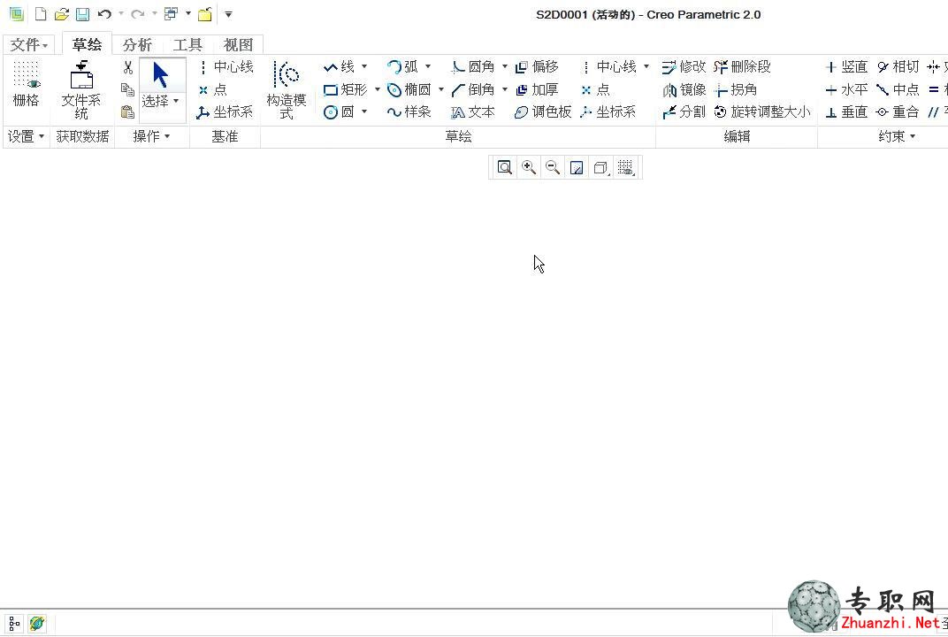948x637 pixels.
Task: Click the 镜像 mirror tool
Action: (x=684, y=89)
